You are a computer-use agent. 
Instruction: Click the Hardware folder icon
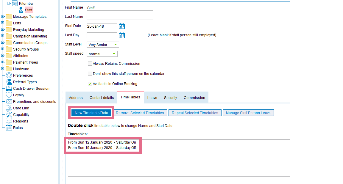pos(9,69)
